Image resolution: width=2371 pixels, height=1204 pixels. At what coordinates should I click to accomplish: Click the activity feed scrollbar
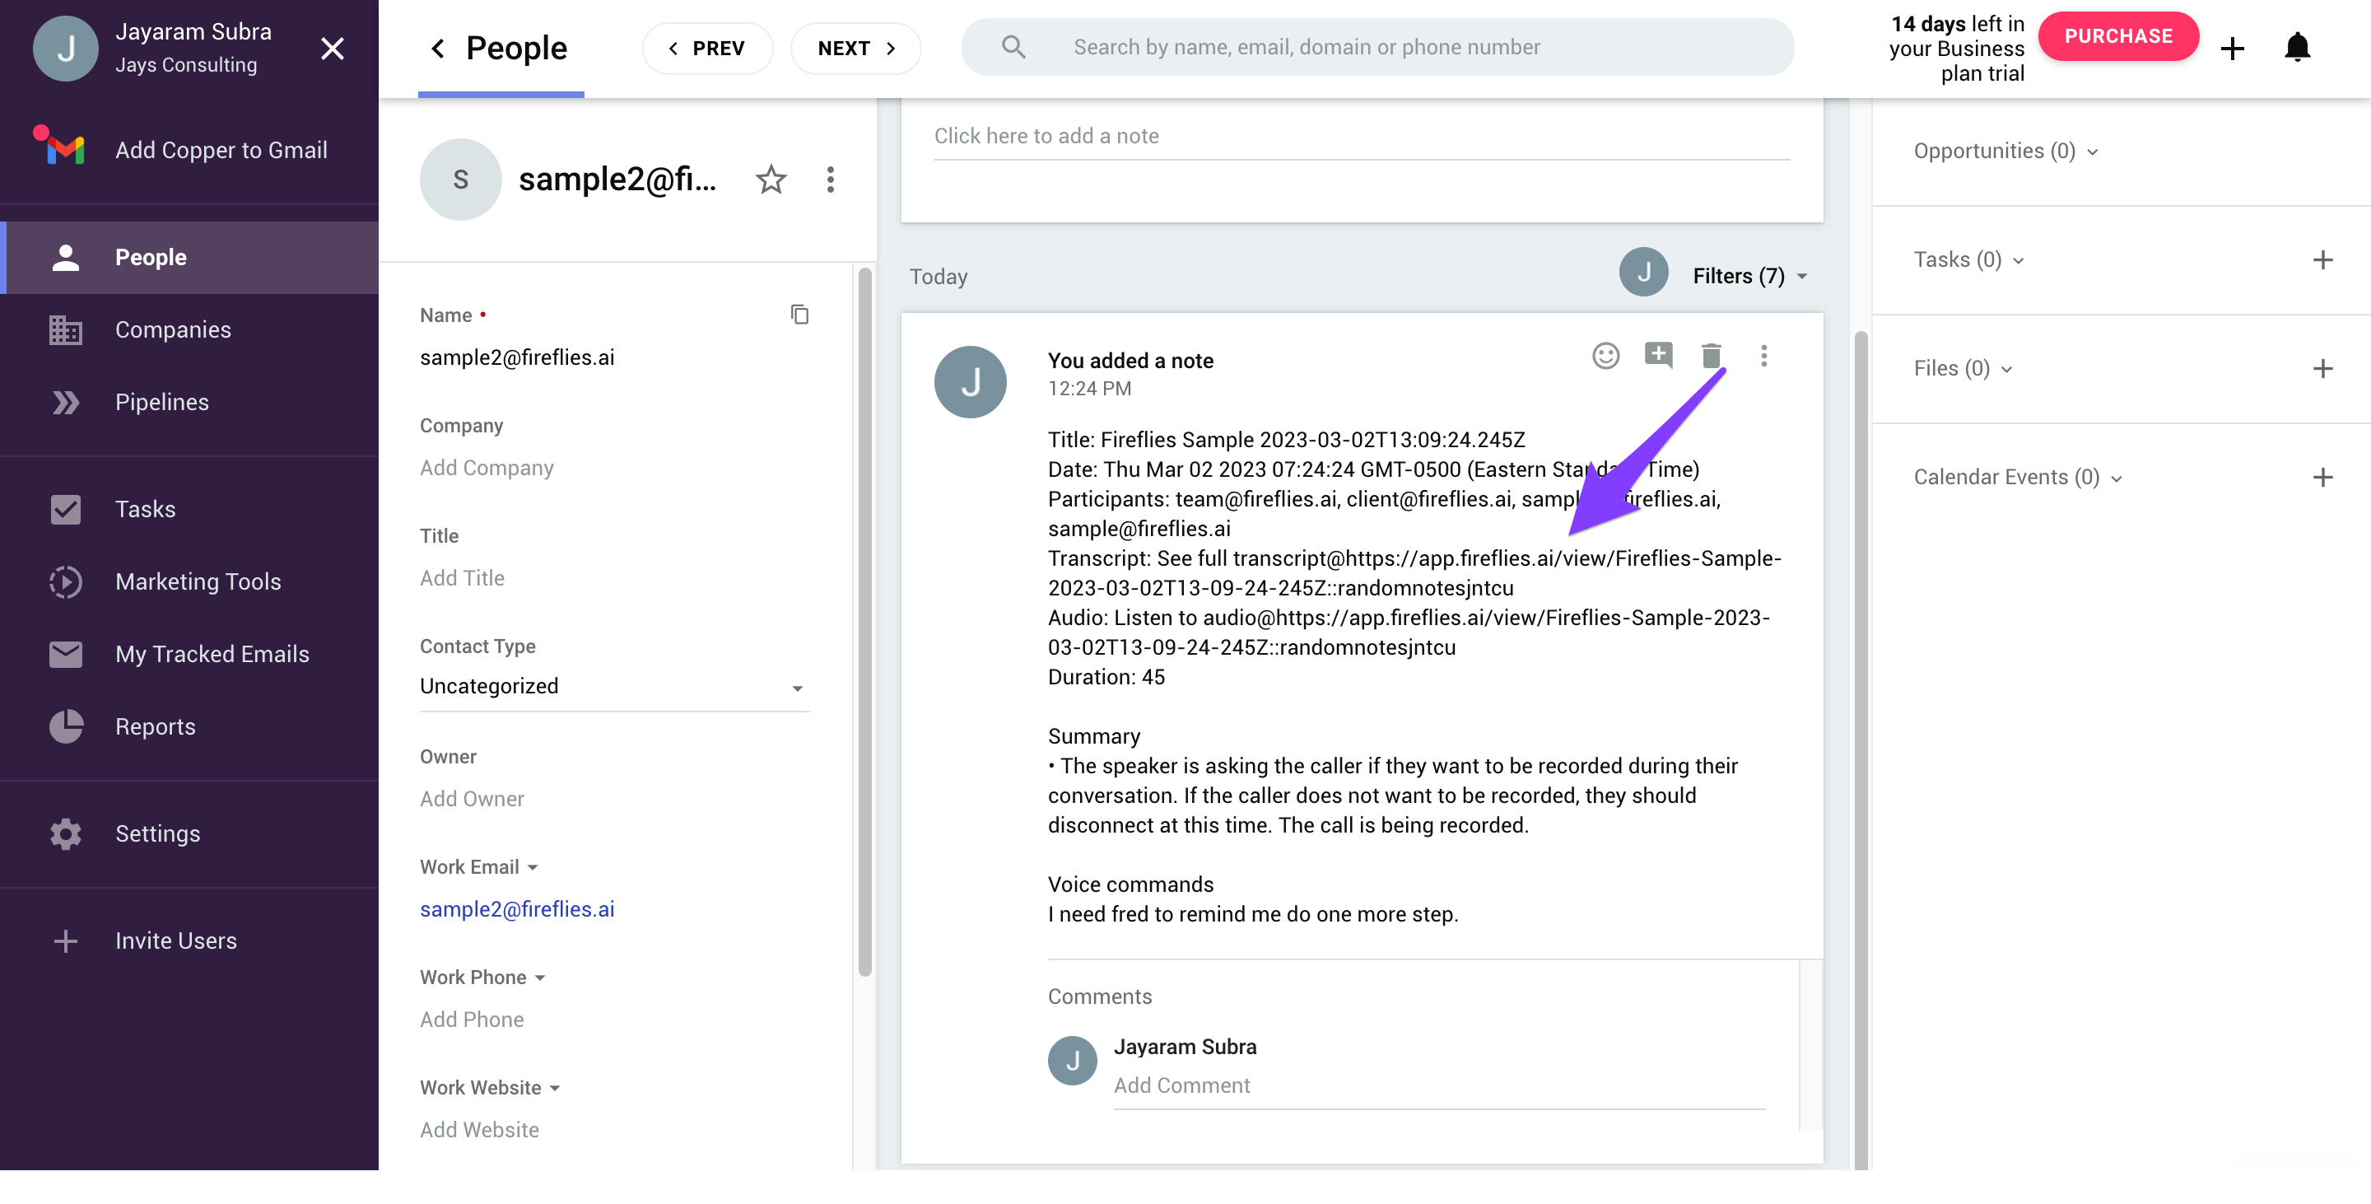point(1861,750)
